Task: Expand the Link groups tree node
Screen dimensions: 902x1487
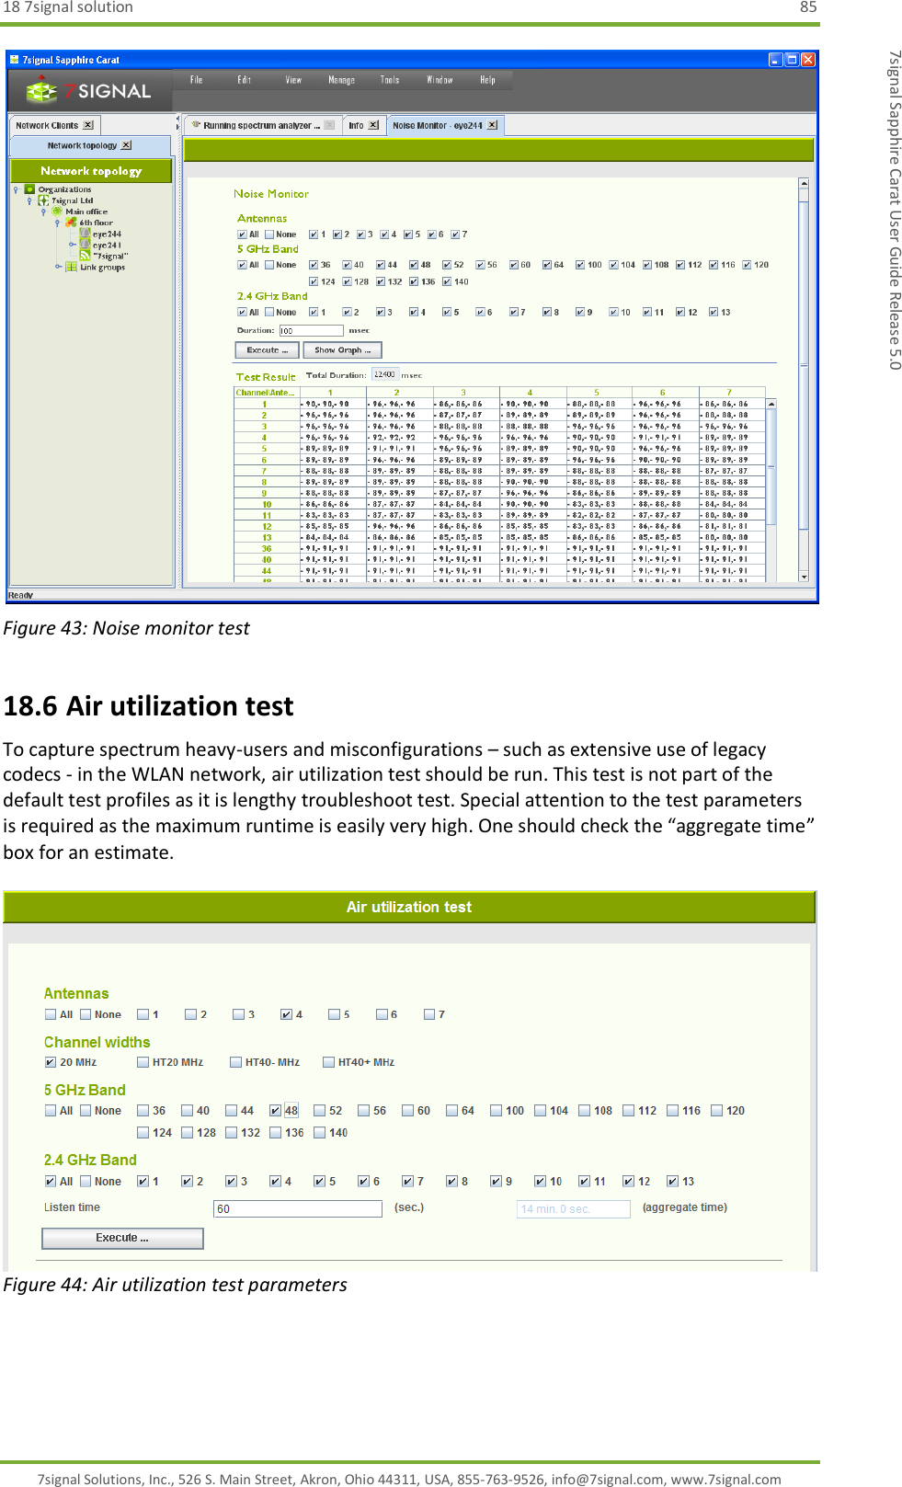Action: [58, 267]
